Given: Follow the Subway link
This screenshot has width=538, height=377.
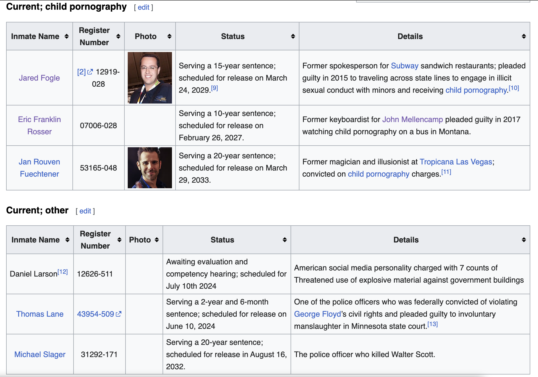Looking at the screenshot, I should click(x=404, y=66).
